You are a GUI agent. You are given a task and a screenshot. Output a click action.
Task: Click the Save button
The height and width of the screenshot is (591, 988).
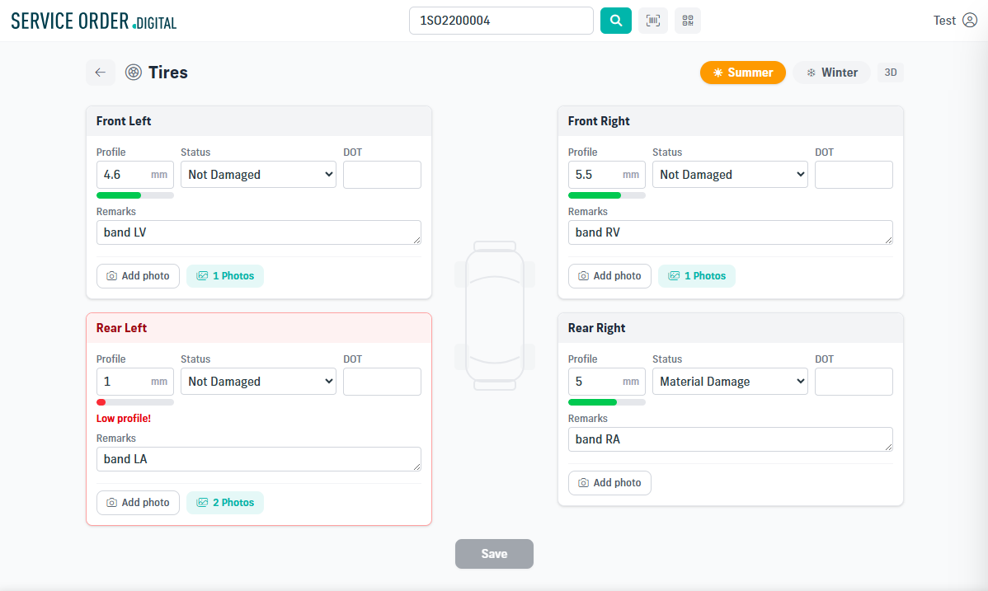pyautogui.click(x=494, y=554)
